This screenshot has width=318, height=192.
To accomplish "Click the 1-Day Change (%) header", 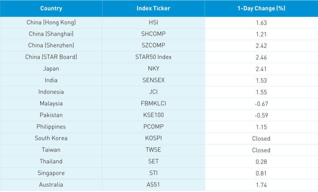I will tap(261, 8).
